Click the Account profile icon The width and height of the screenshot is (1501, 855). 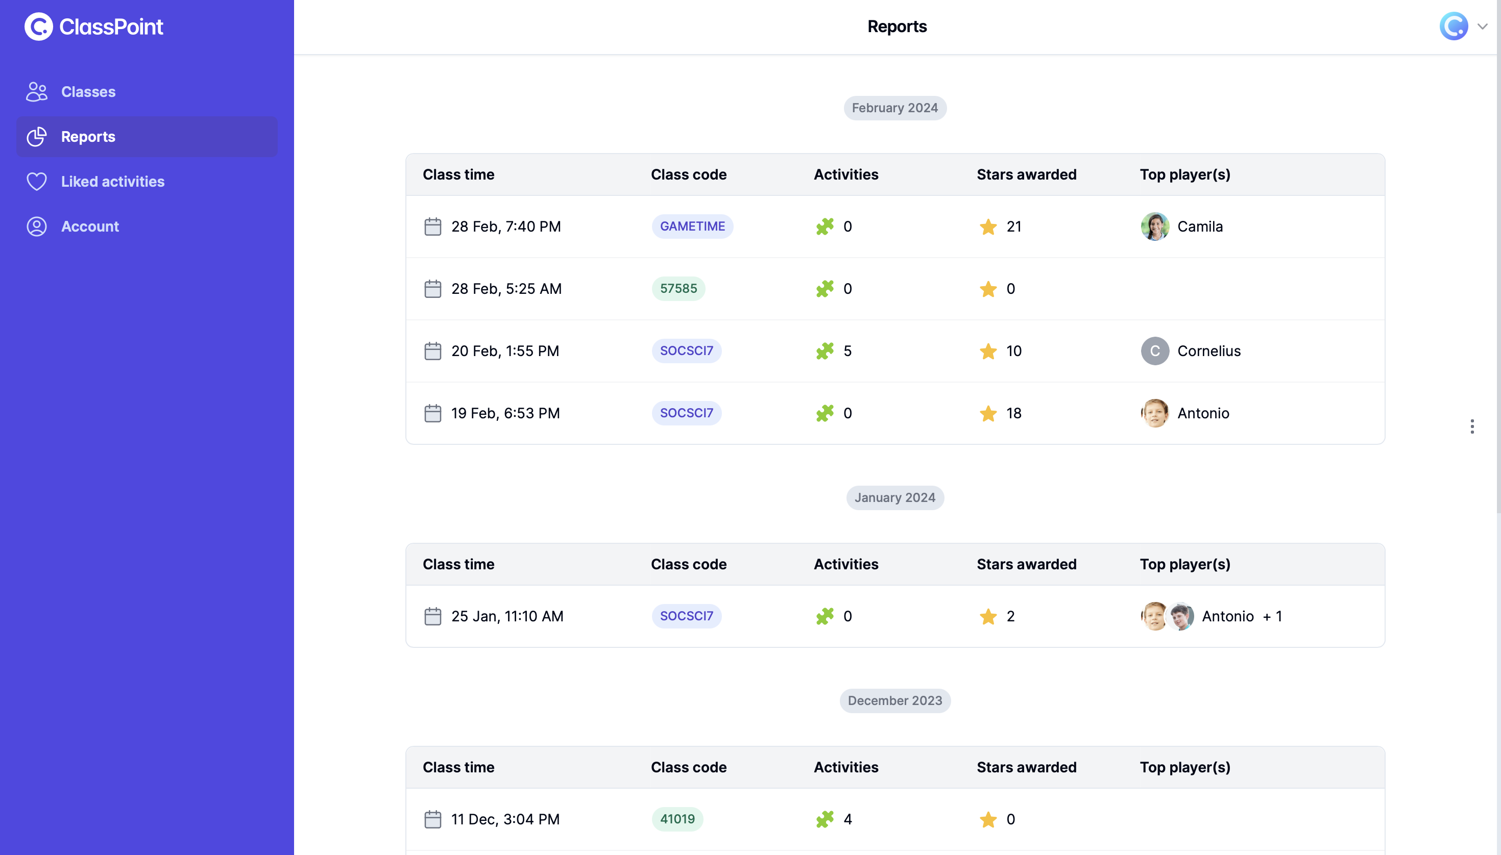pos(37,225)
